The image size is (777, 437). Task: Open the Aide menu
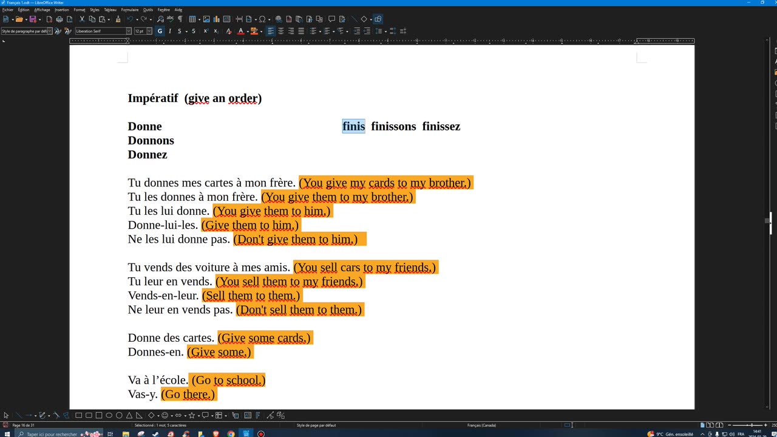pyautogui.click(x=178, y=10)
